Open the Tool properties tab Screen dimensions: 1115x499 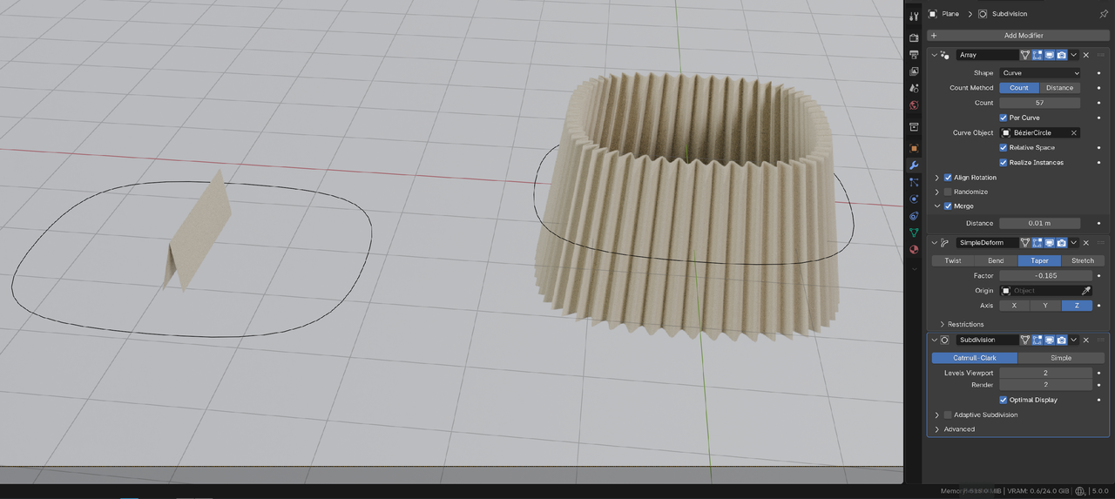coord(914,16)
